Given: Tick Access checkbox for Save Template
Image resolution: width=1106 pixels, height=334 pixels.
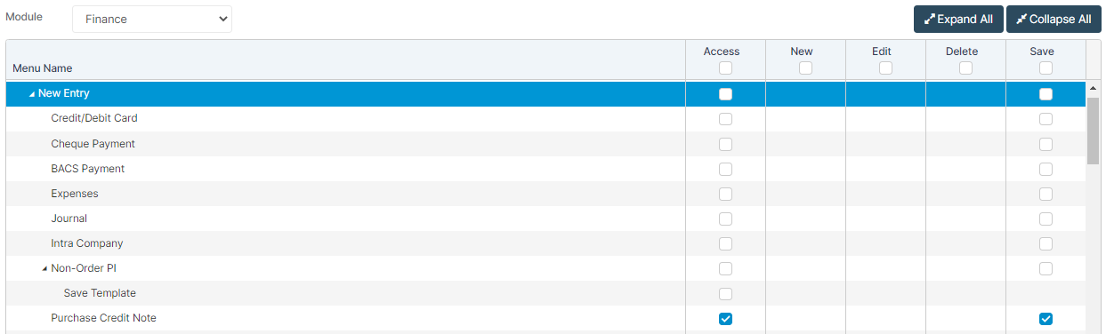Looking at the screenshot, I should coord(725,294).
